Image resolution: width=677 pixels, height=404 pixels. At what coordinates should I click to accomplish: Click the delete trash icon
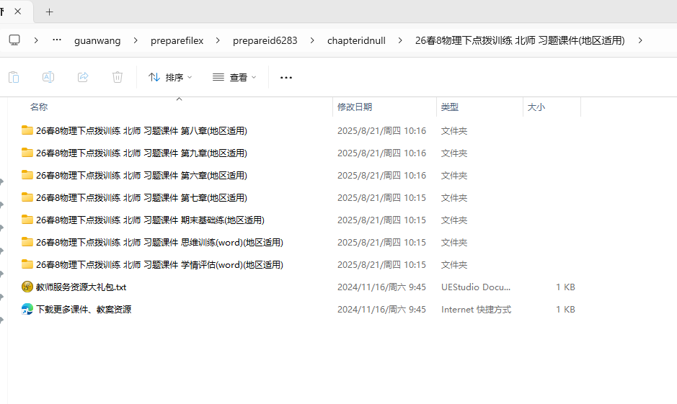[x=118, y=77]
